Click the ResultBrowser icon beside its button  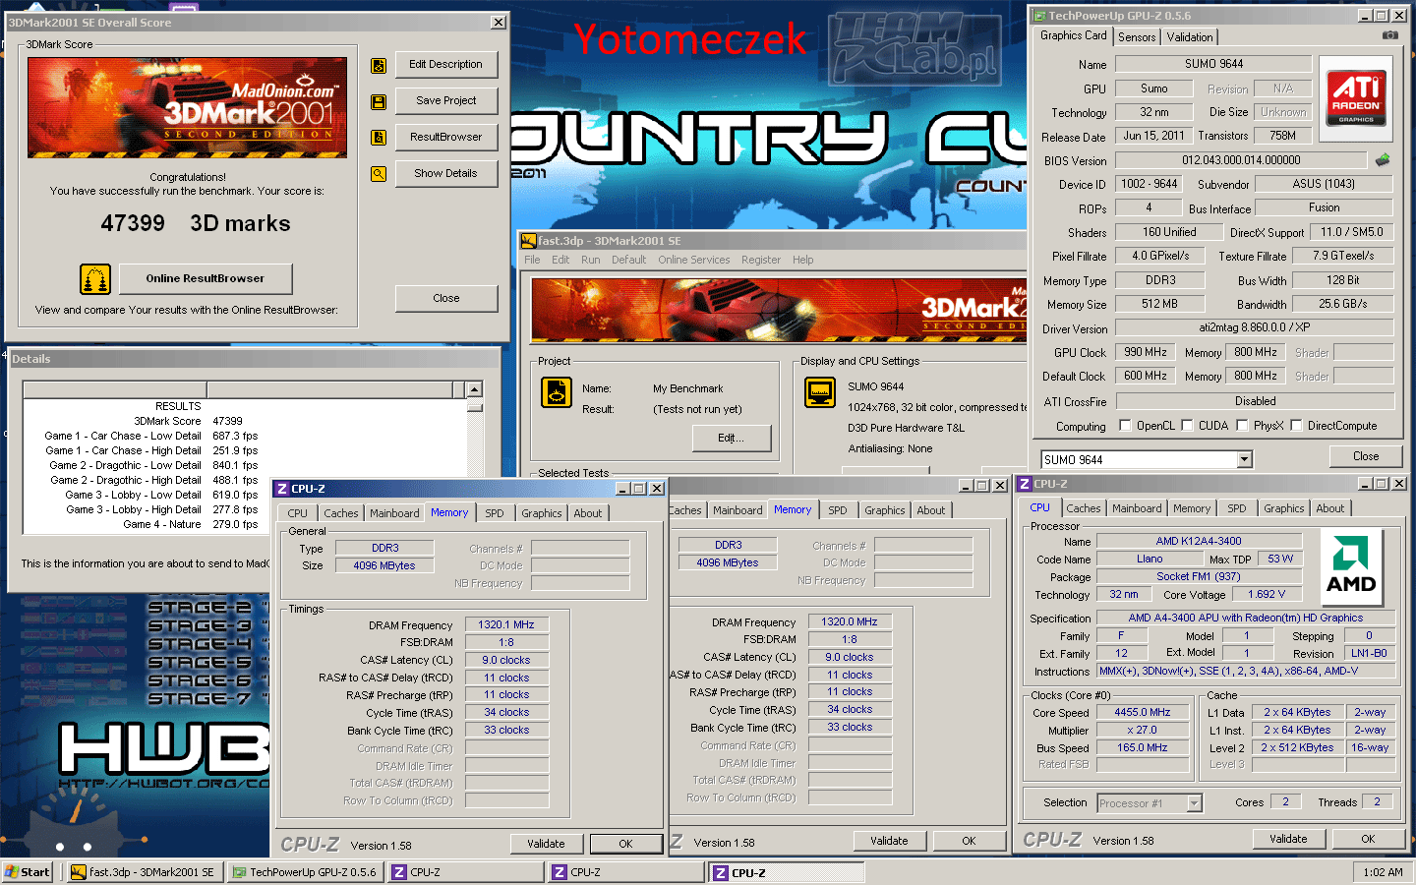pyautogui.click(x=378, y=138)
